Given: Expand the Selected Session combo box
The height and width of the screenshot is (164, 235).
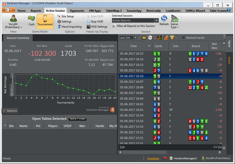Looking at the screenshot, I should pyautogui.click(x=156, y=20).
